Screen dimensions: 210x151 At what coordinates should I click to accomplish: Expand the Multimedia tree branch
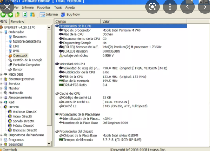click(x=1, y=93)
